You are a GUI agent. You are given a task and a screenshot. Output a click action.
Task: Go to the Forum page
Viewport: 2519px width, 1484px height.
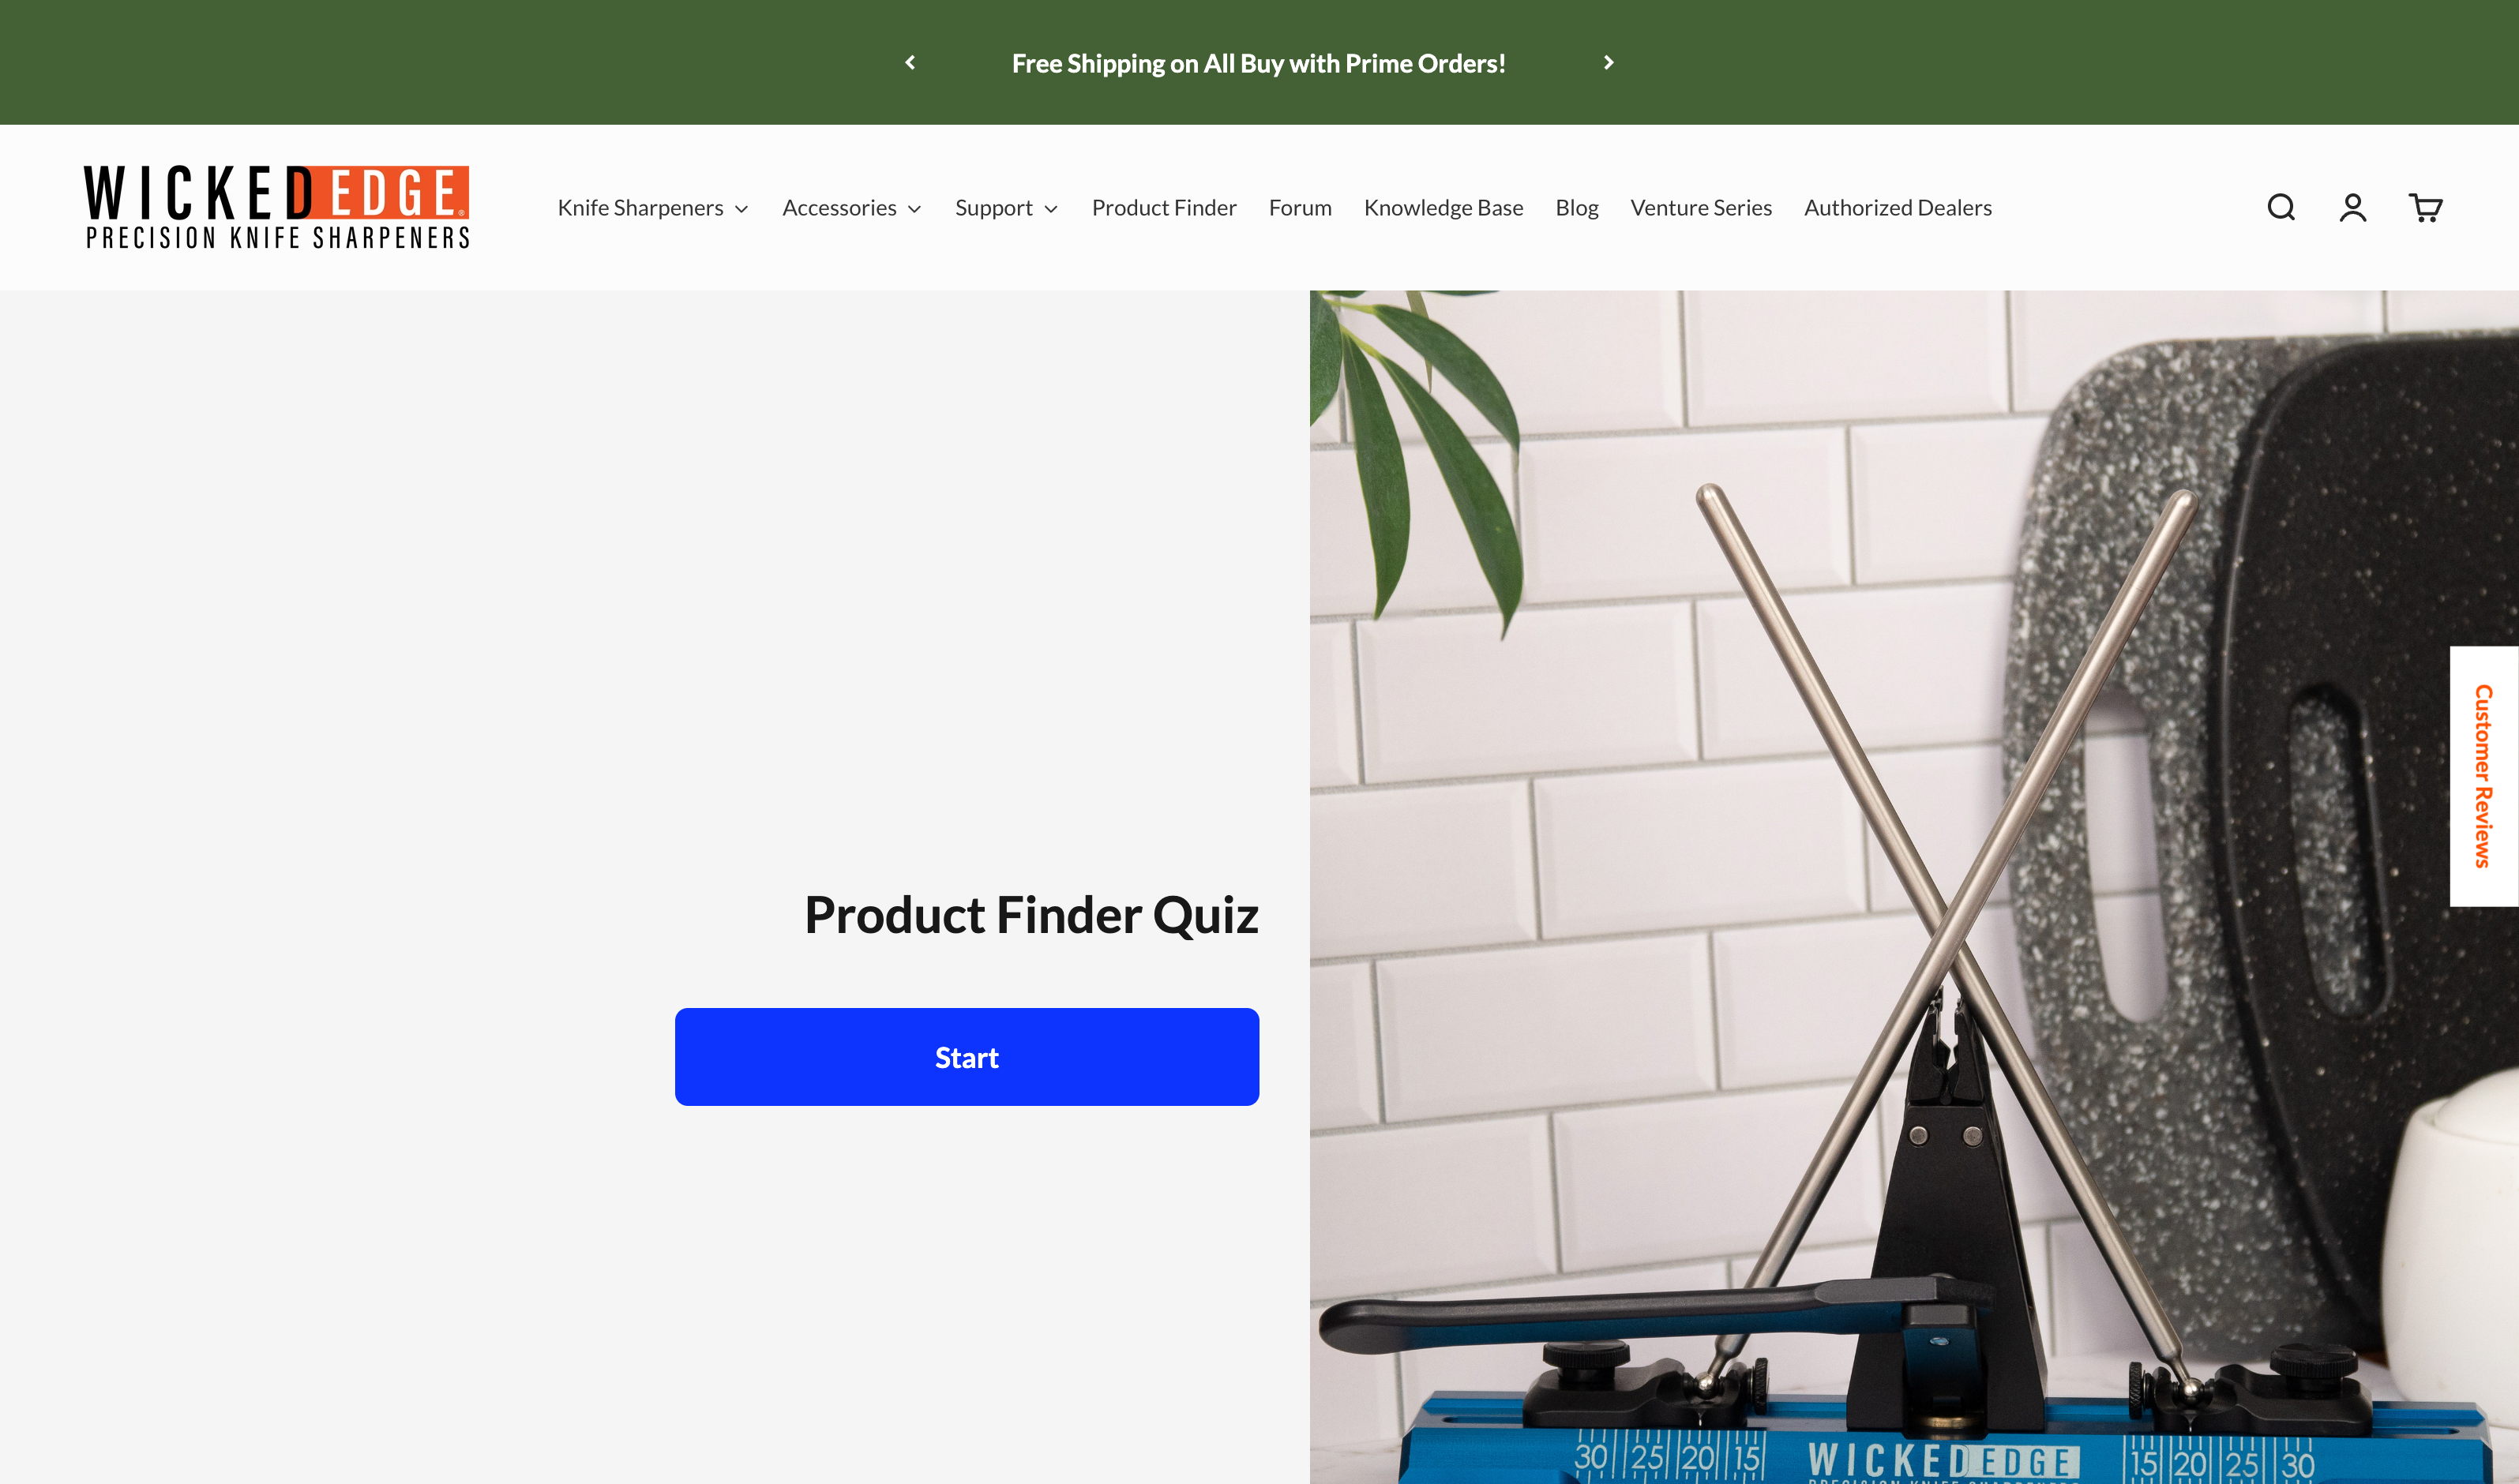point(1300,208)
